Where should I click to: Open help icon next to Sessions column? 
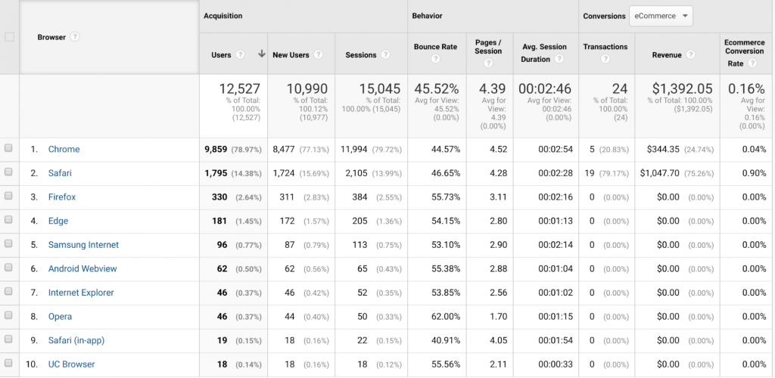[385, 54]
